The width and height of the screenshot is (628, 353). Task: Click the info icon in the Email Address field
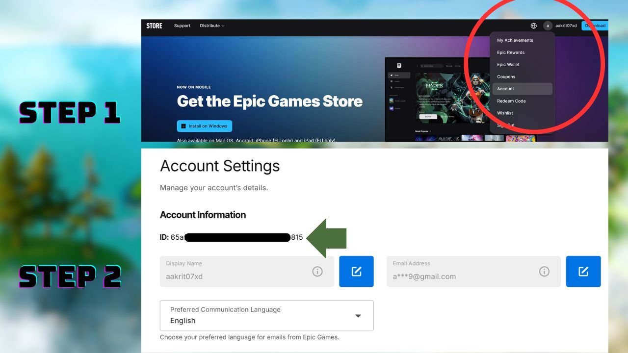point(544,271)
